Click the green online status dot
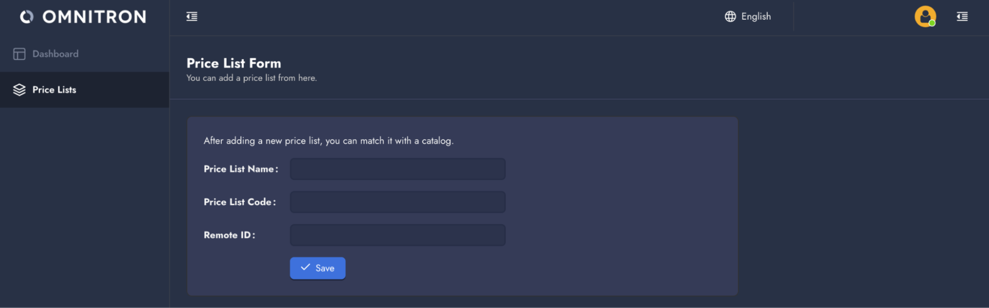Viewport: 989px width, 308px height. pos(932,23)
